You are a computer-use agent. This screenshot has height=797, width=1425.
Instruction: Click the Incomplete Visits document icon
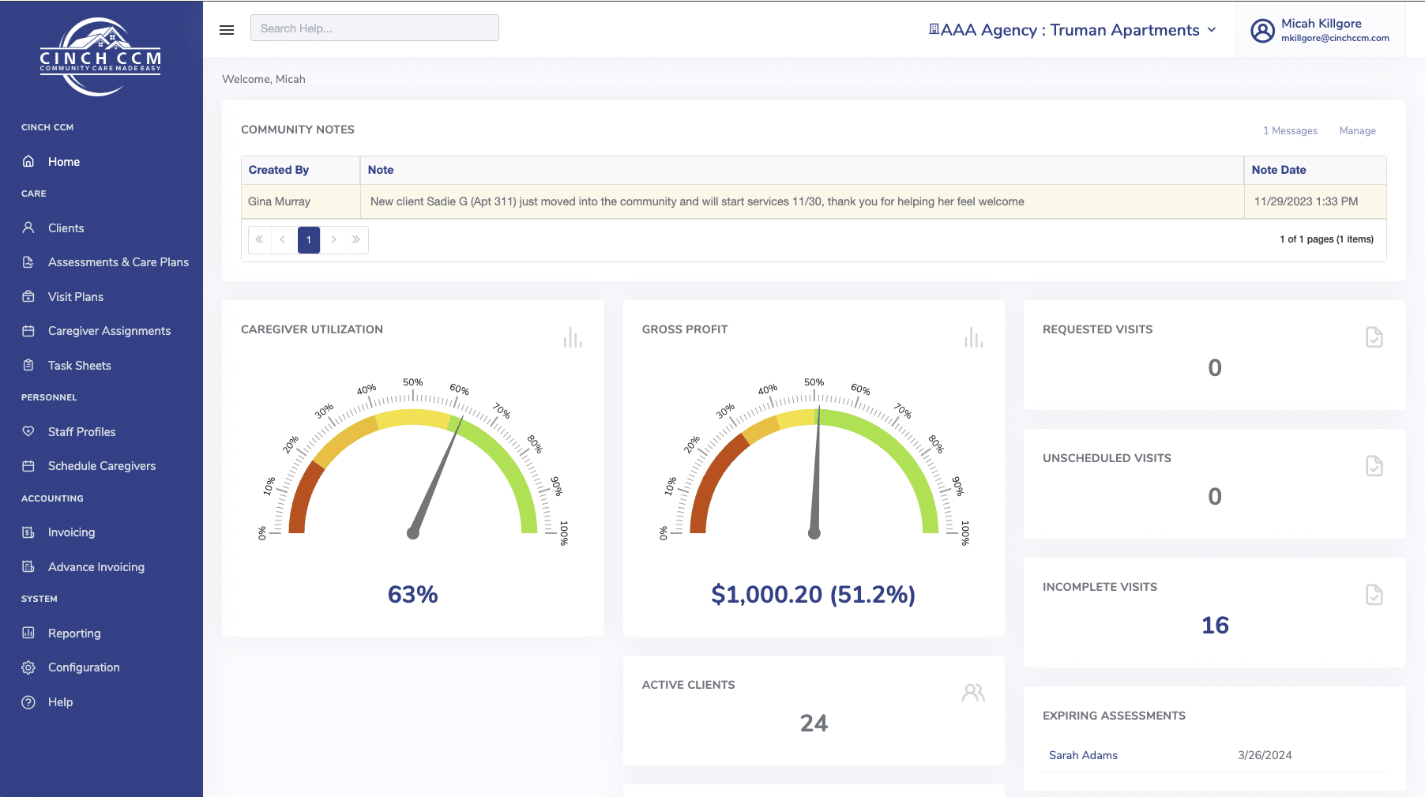[x=1374, y=595]
